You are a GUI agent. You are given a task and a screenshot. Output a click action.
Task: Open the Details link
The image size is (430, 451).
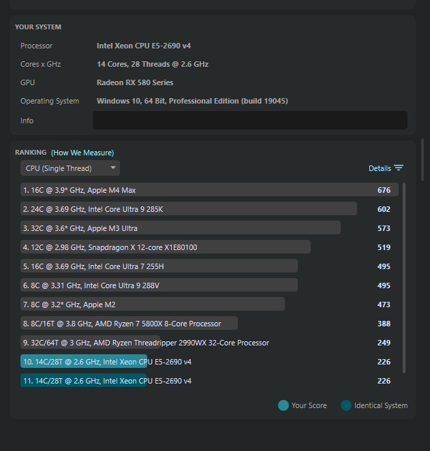380,168
